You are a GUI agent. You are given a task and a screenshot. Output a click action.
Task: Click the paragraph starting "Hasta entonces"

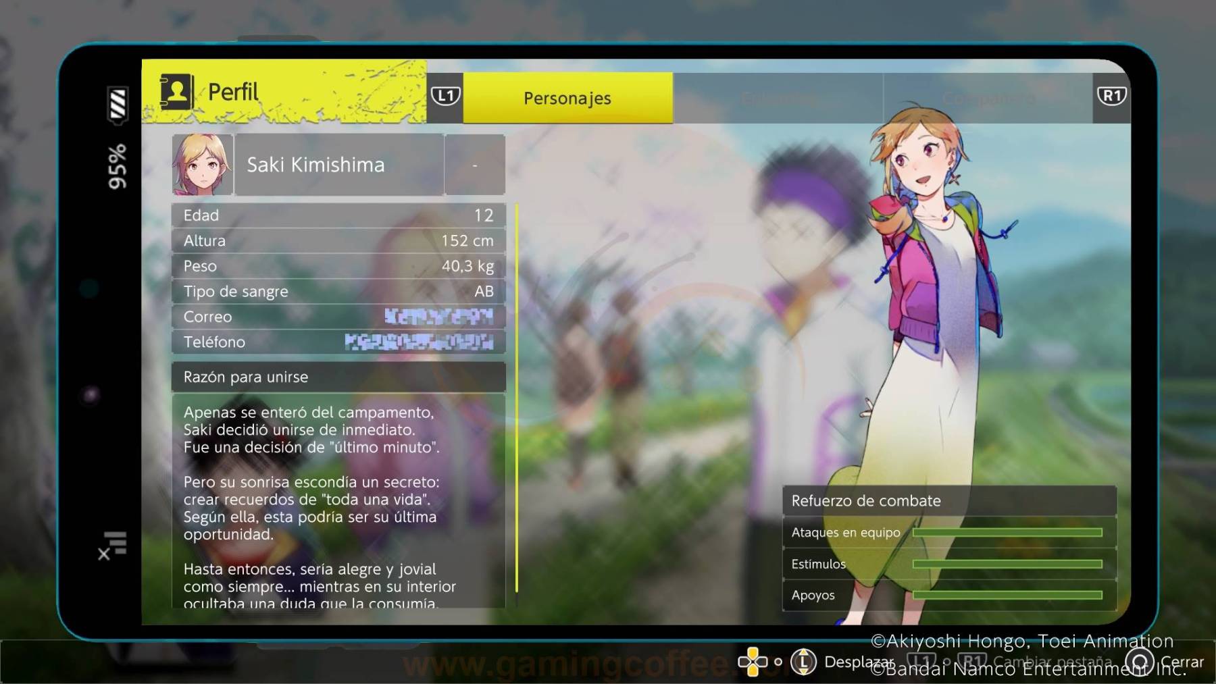[320, 586]
